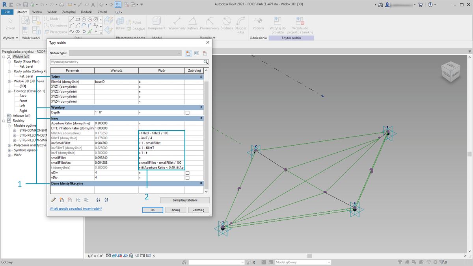Screen dimensions: 473x266
Task: Sort parameters in descending order
Action: [x=106, y=200]
